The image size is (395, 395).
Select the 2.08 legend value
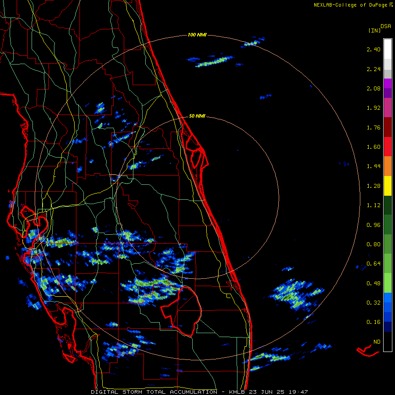373,88
